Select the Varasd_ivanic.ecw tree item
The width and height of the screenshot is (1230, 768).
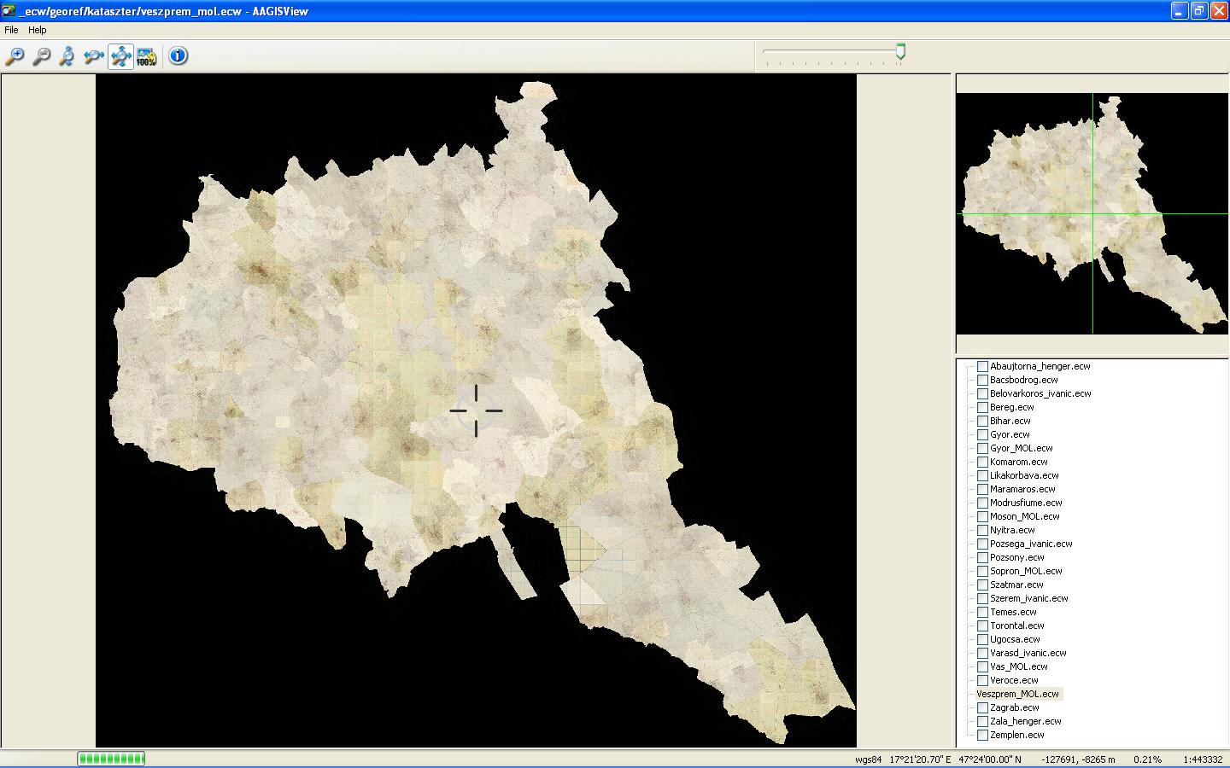tap(1028, 653)
